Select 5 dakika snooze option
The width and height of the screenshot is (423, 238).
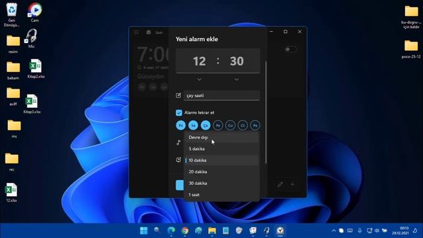click(221, 149)
